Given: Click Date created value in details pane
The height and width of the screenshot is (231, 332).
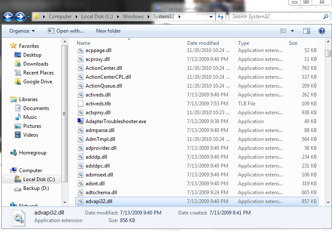Looking at the screenshot, I should pyautogui.click(x=230, y=213).
